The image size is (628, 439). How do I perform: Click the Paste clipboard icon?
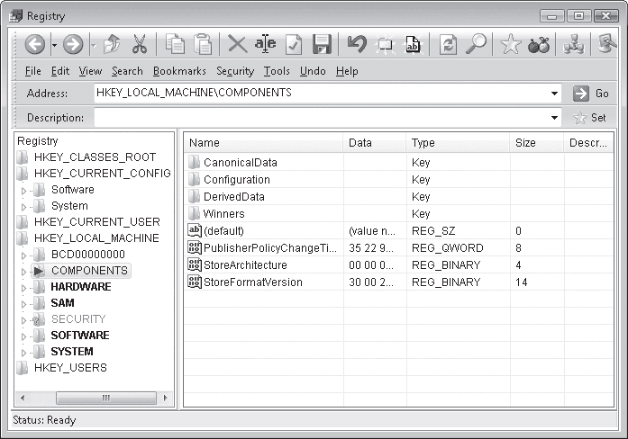coord(203,44)
